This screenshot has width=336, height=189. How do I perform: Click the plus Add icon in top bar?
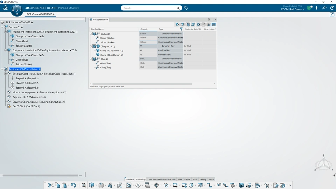pyautogui.click(x=317, y=8)
